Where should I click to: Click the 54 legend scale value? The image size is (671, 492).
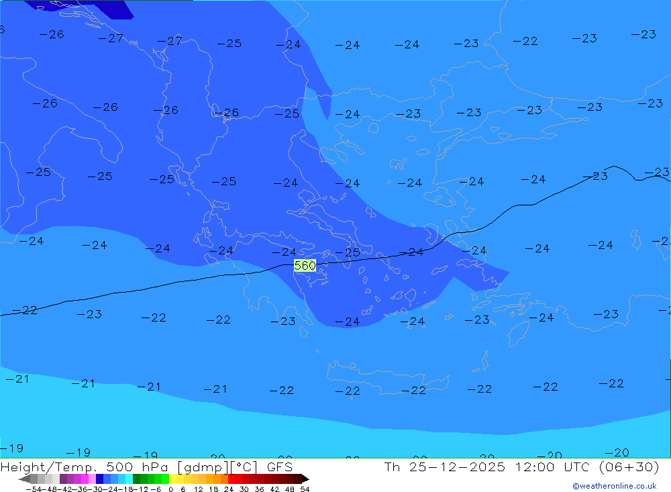click(x=305, y=489)
